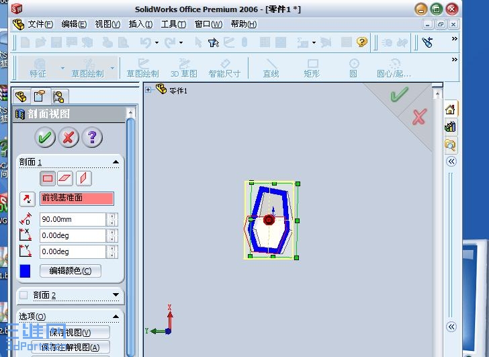Screen dimensions: 489x357
Task: Open the 工具(T) menu
Action: click(173, 24)
